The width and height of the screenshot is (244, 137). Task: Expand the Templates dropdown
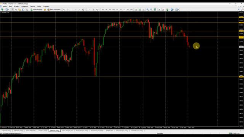coord(178,10)
